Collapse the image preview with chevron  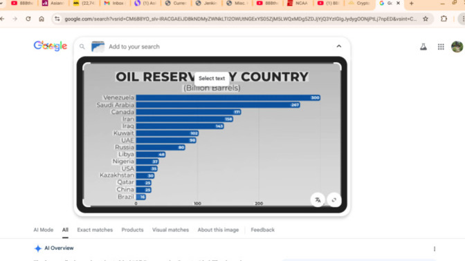[x=338, y=46]
